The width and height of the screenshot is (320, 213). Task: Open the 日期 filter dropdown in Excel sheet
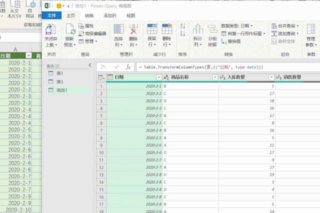click(28, 55)
